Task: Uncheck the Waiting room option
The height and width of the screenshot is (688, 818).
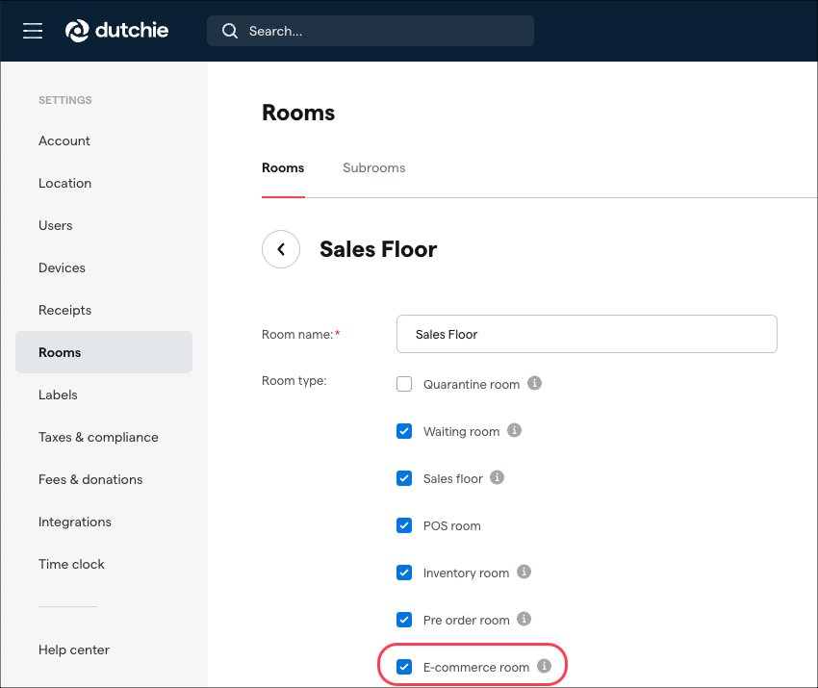Action: click(404, 430)
